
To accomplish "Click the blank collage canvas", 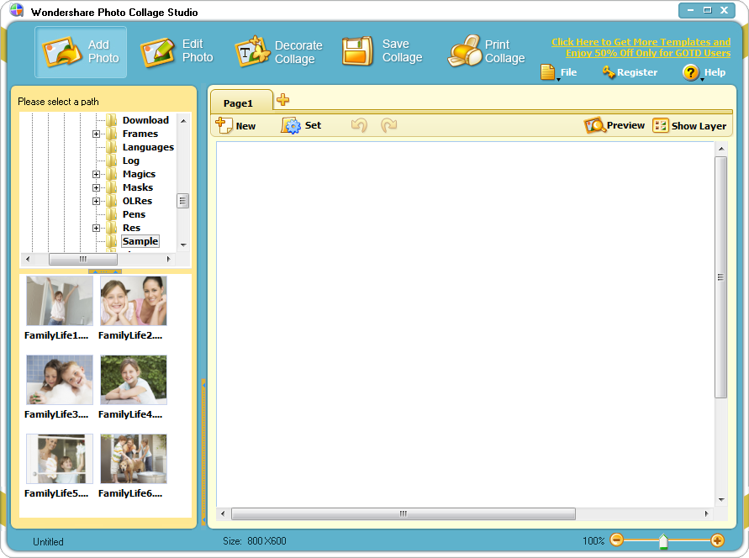I will [x=465, y=324].
